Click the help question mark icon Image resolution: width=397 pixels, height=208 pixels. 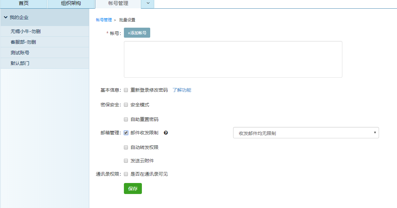pos(166,133)
